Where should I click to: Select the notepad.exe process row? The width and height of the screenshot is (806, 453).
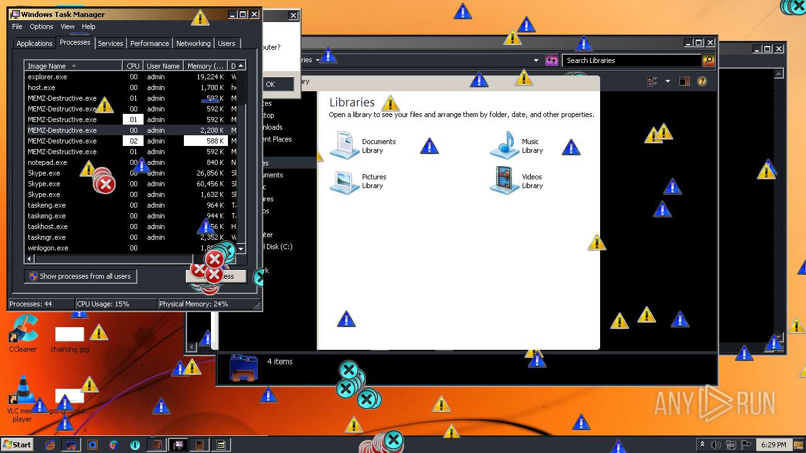click(x=130, y=162)
